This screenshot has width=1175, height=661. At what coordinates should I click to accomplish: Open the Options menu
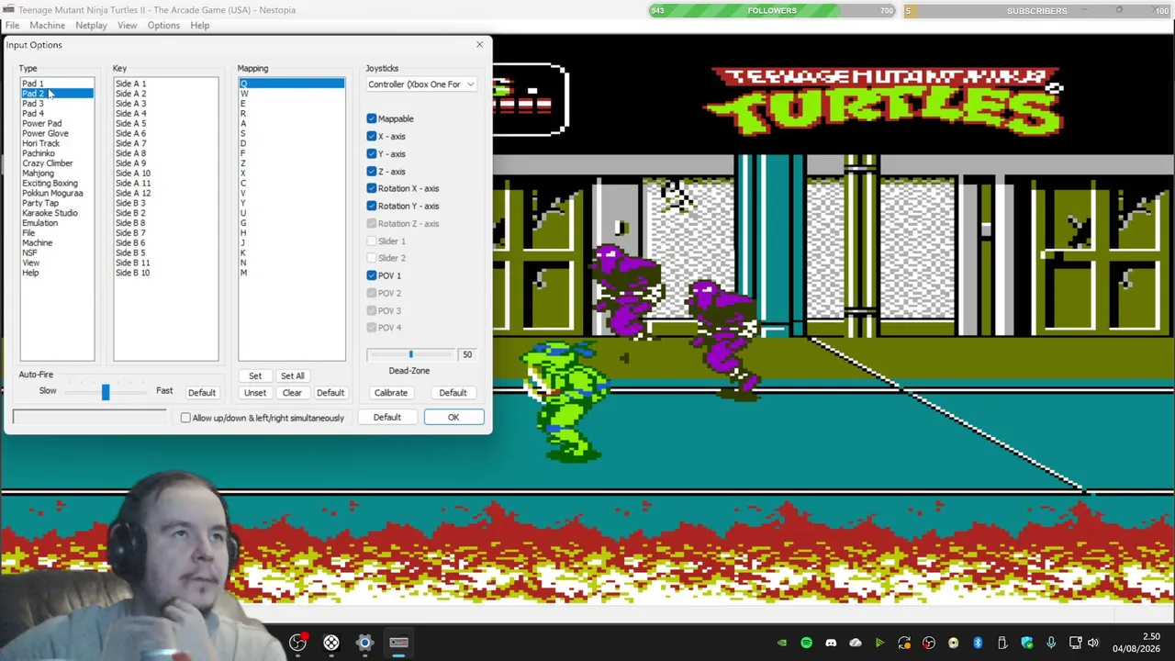[163, 26]
